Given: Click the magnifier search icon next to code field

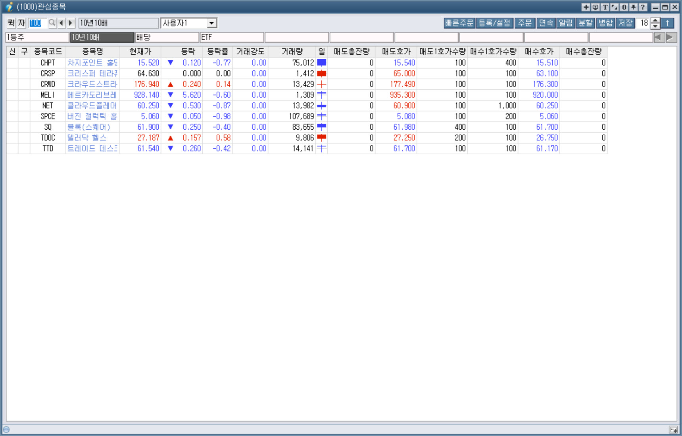Looking at the screenshot, I should 52,23.
